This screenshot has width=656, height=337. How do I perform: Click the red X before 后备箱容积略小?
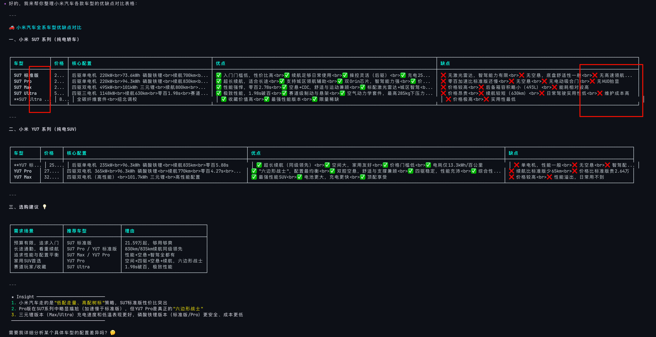point(481,87)
